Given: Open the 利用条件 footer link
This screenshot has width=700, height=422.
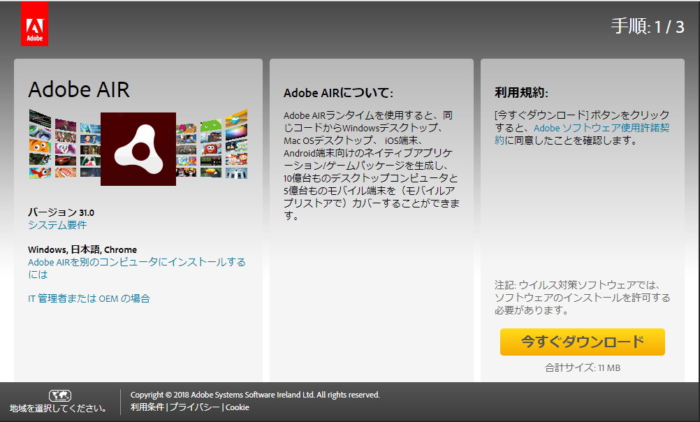Looking at the screenshot, I should 147,407.
